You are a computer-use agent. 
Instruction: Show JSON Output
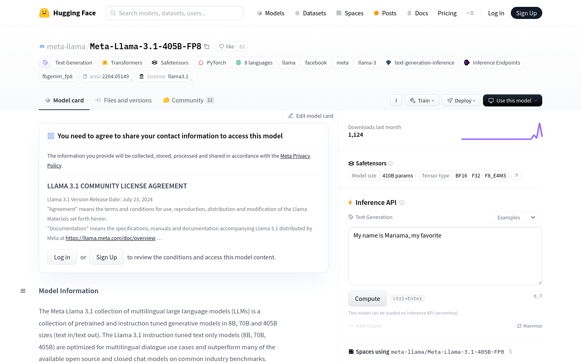365,326
